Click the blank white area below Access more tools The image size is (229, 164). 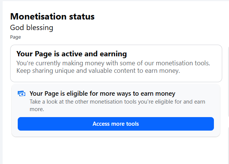click(113, 150)
